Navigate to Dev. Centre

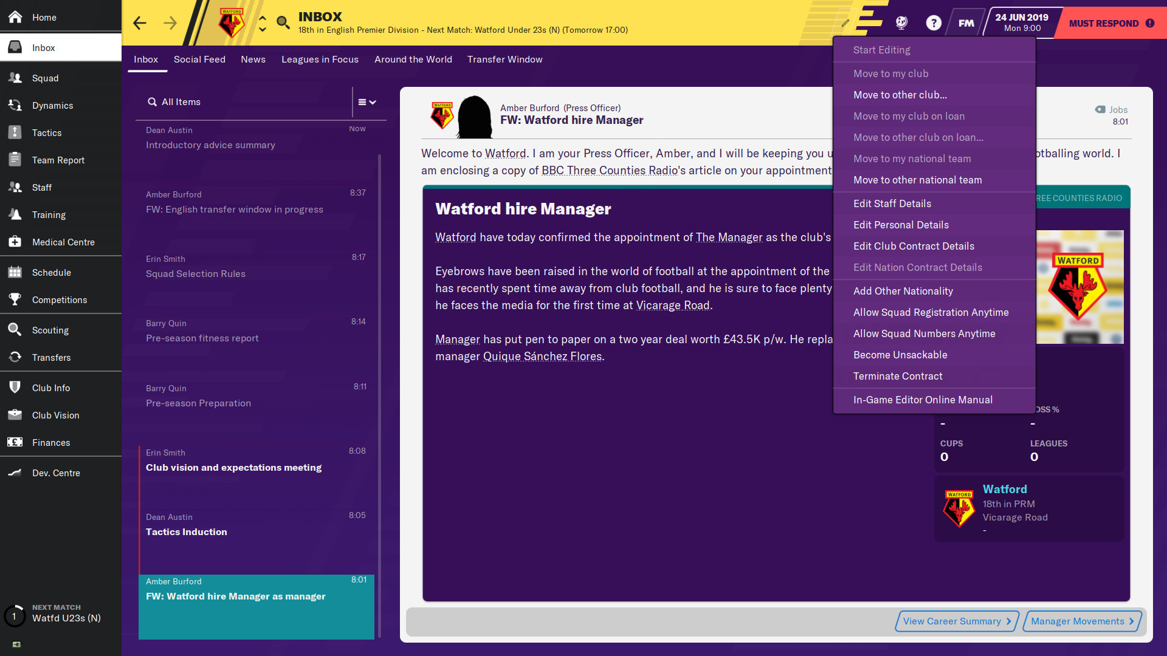click(55, 472)
